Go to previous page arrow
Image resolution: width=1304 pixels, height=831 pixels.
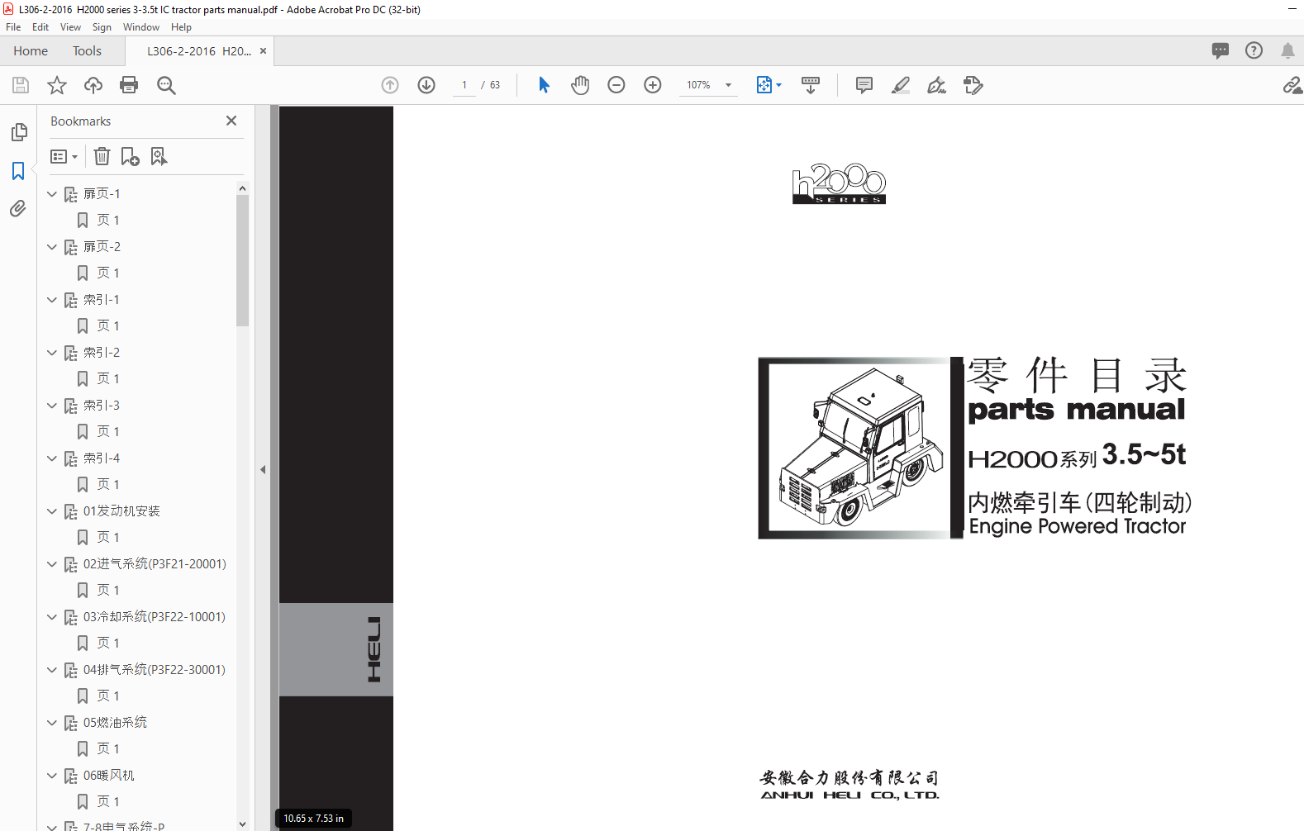390,85
